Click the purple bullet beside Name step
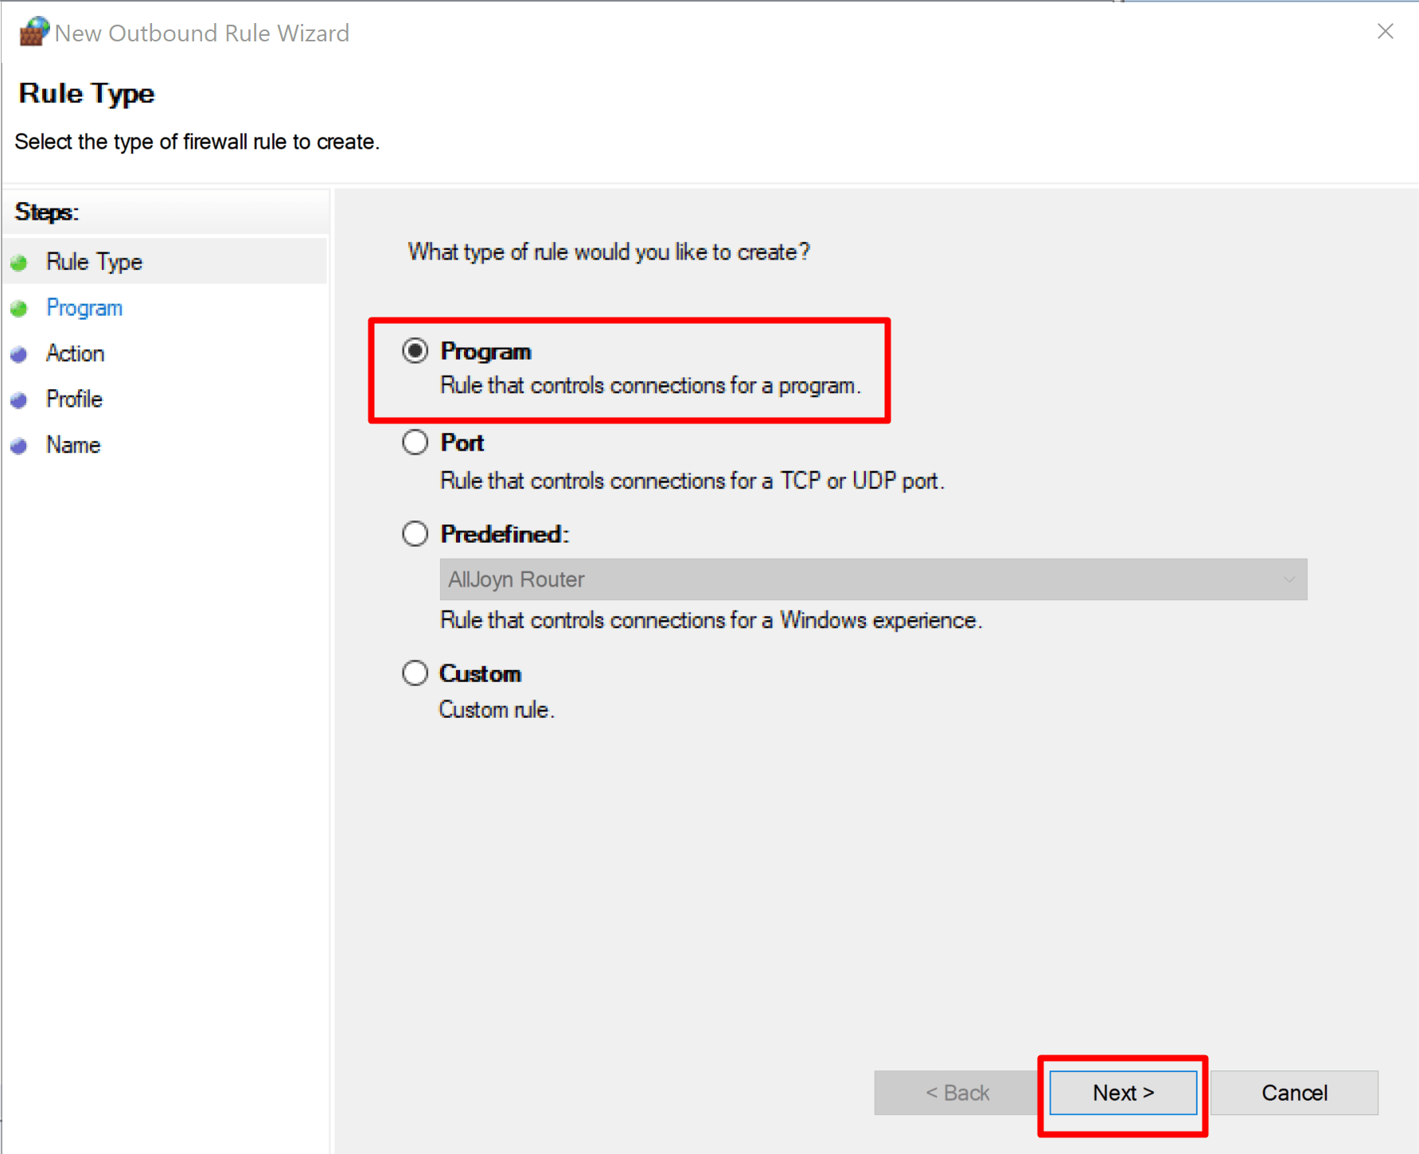Image resolution: width=1419 pixels, height=1154 pixels. coord(18,445)
